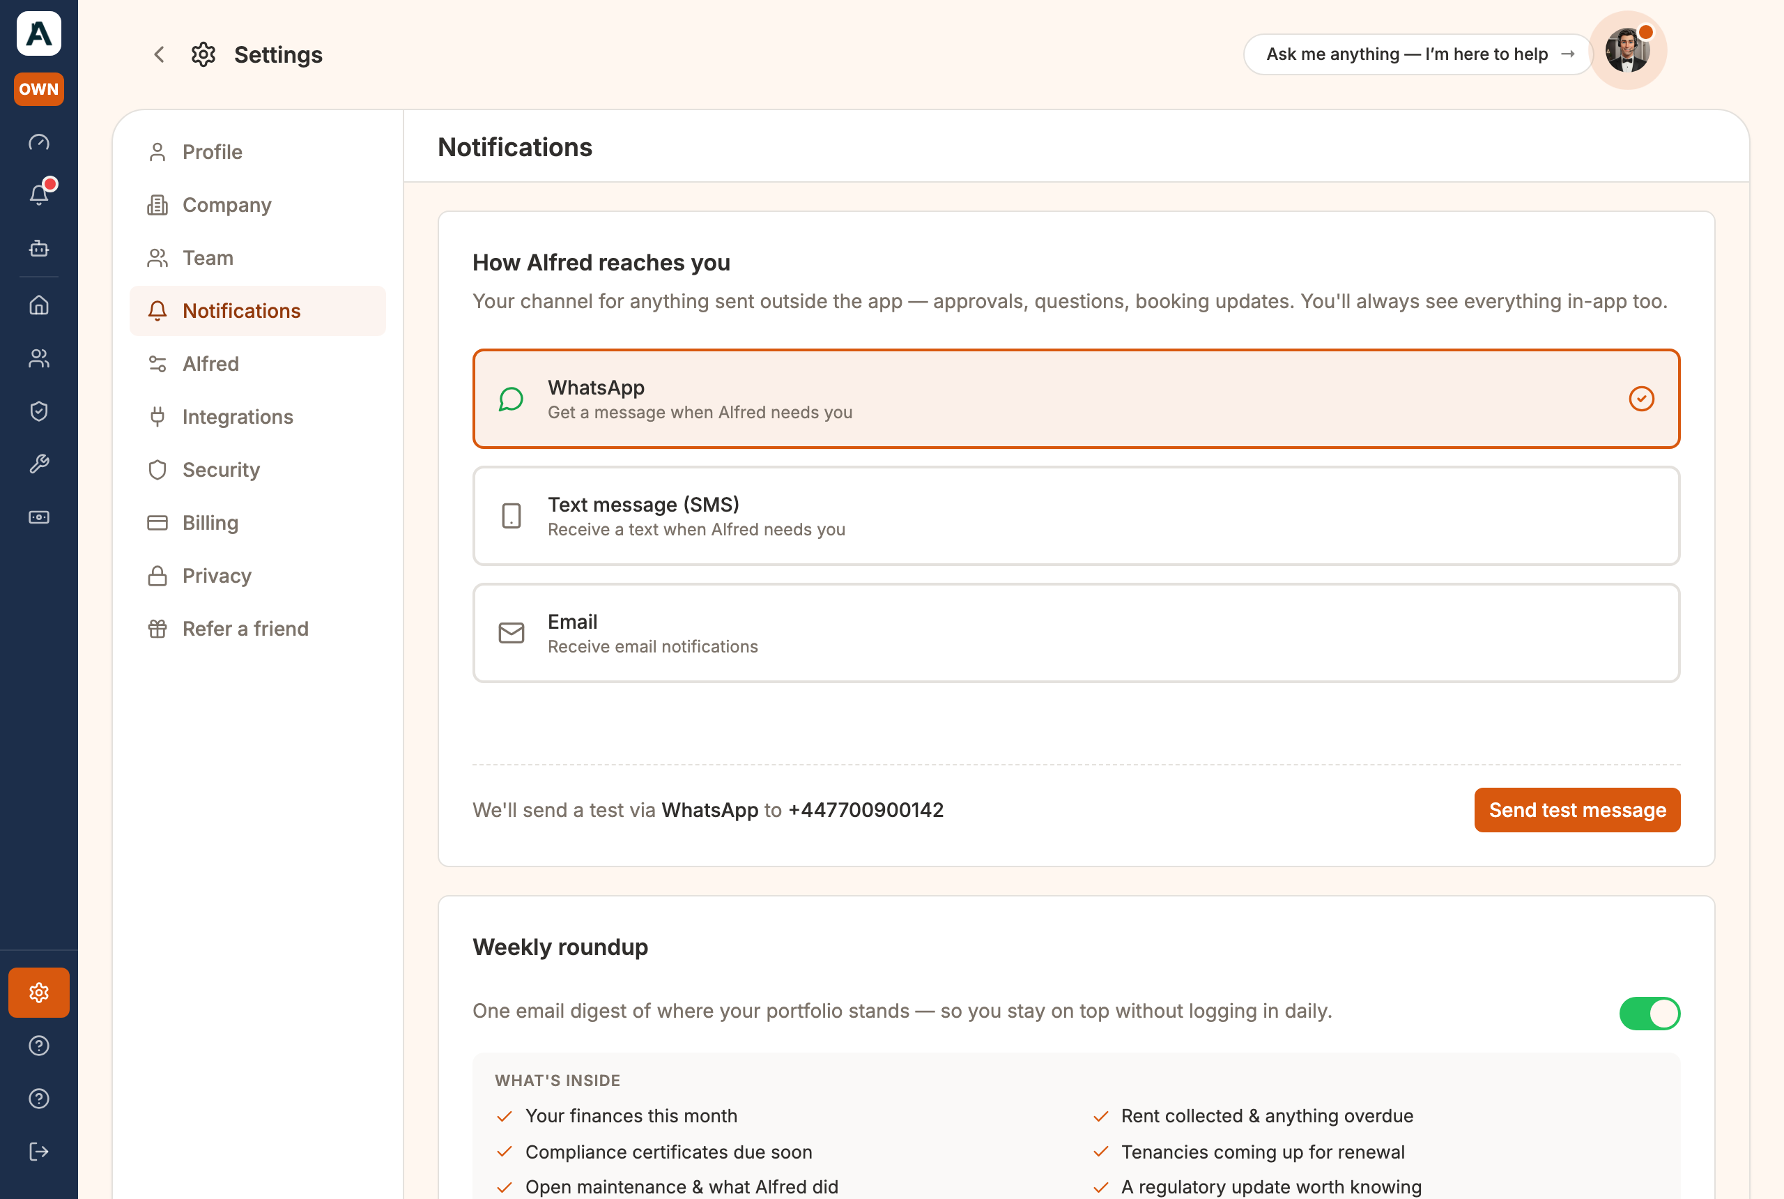1784x1199 pixels.
Task: Click the phone number +447700900142
Action: 866,810
